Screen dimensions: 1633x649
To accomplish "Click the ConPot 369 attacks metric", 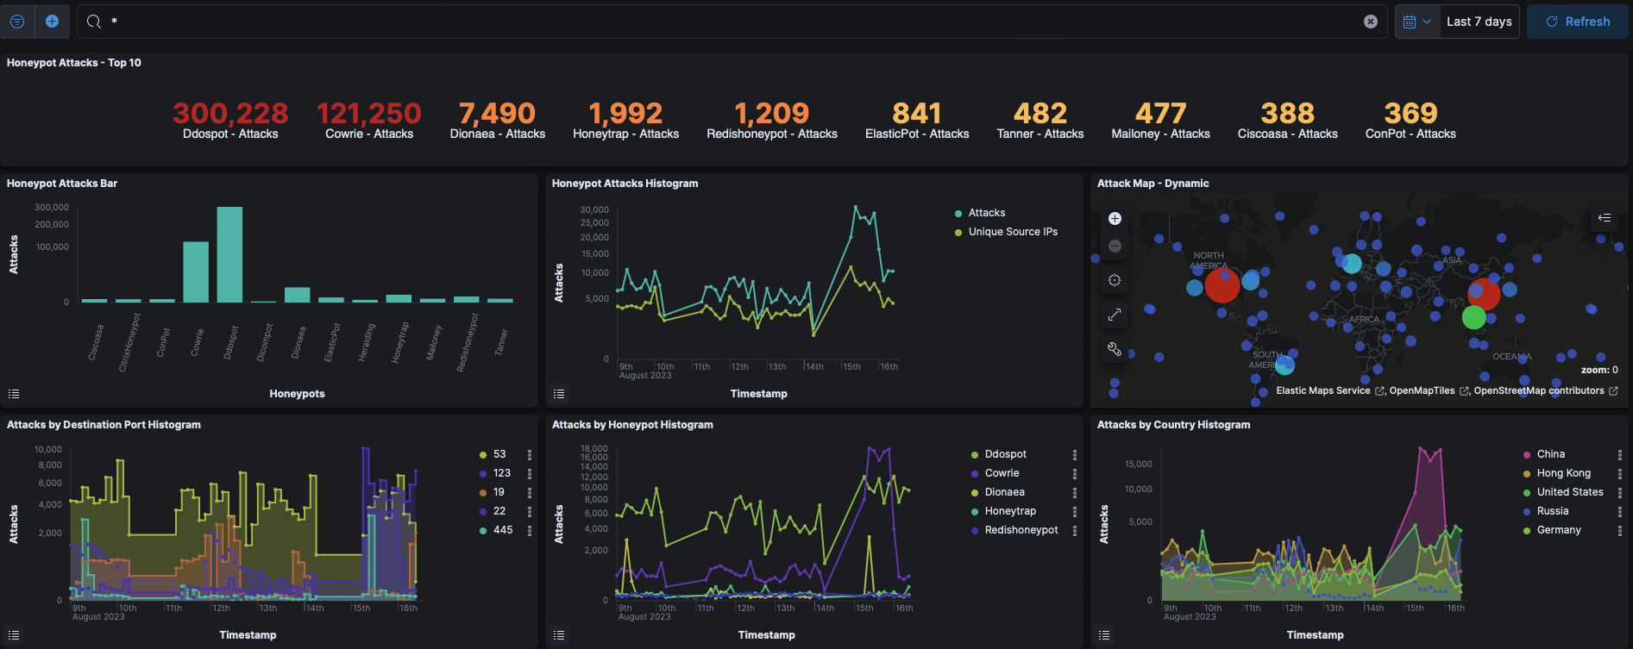I will tap(1410, 120).
